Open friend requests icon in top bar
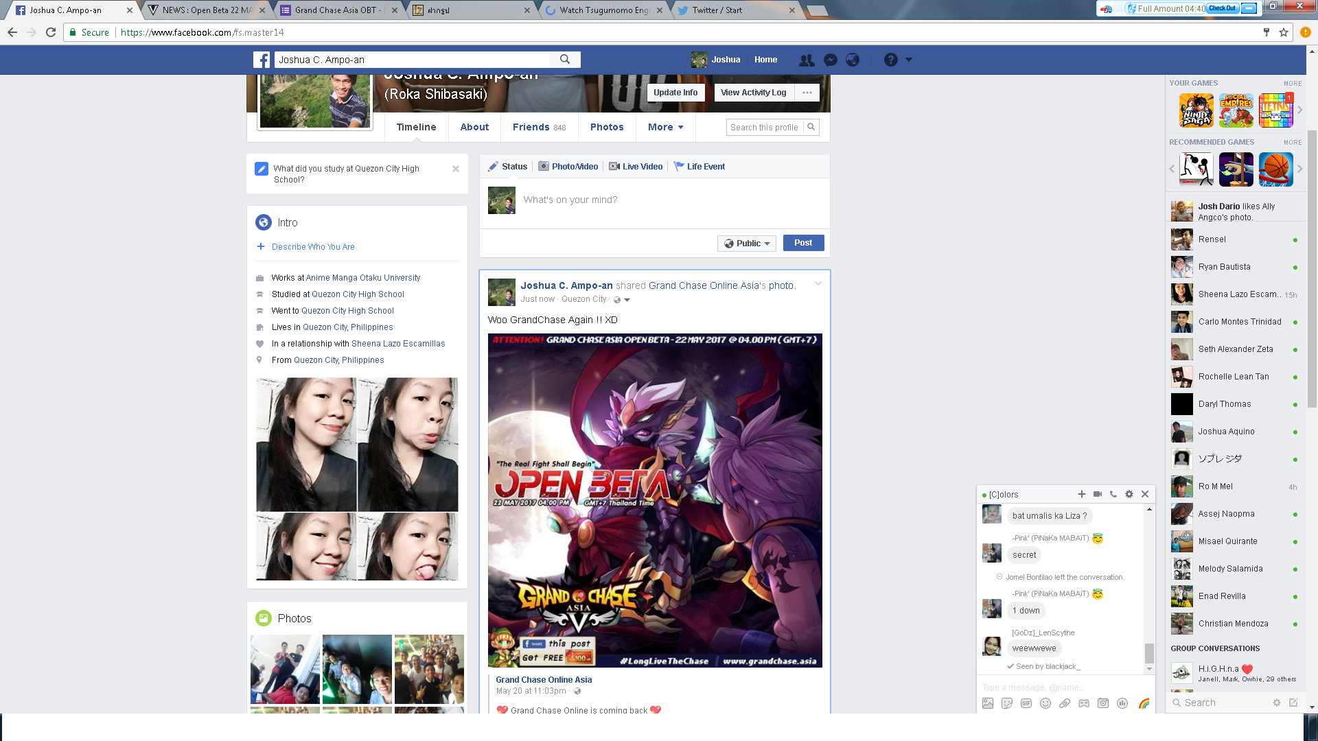The width and height of the screenshot is (1318, 741). pos(807,60)
